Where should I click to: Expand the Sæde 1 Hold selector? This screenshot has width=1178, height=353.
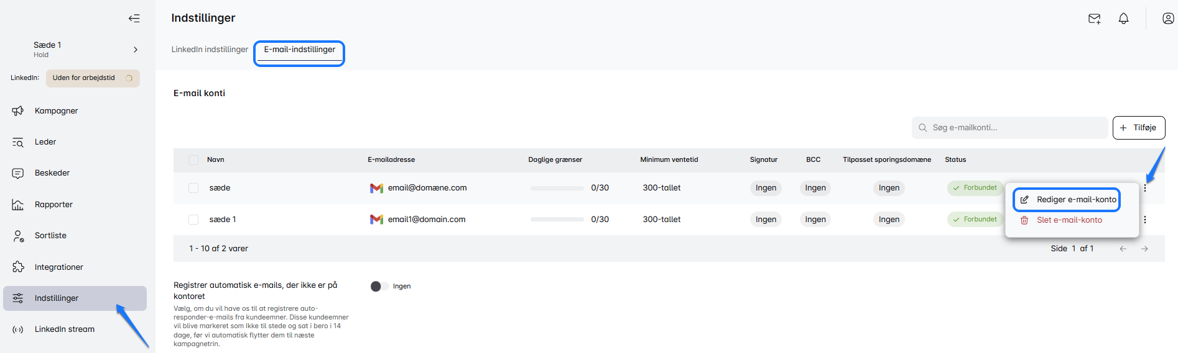135,50
